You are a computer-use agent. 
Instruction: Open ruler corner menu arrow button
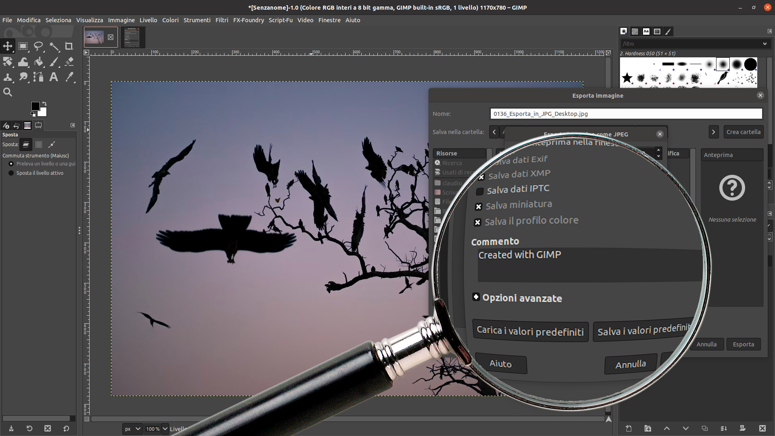pos(86,52)
